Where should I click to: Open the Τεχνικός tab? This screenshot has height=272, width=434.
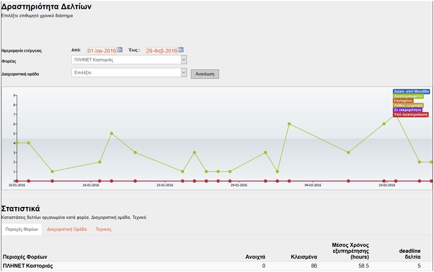(x=104, y=229)
